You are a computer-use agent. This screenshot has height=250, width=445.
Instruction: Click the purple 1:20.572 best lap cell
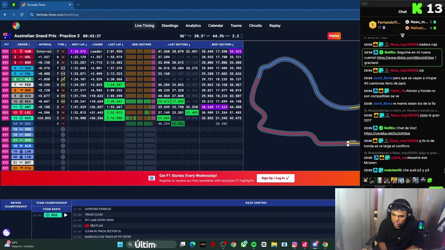[79, 51]
